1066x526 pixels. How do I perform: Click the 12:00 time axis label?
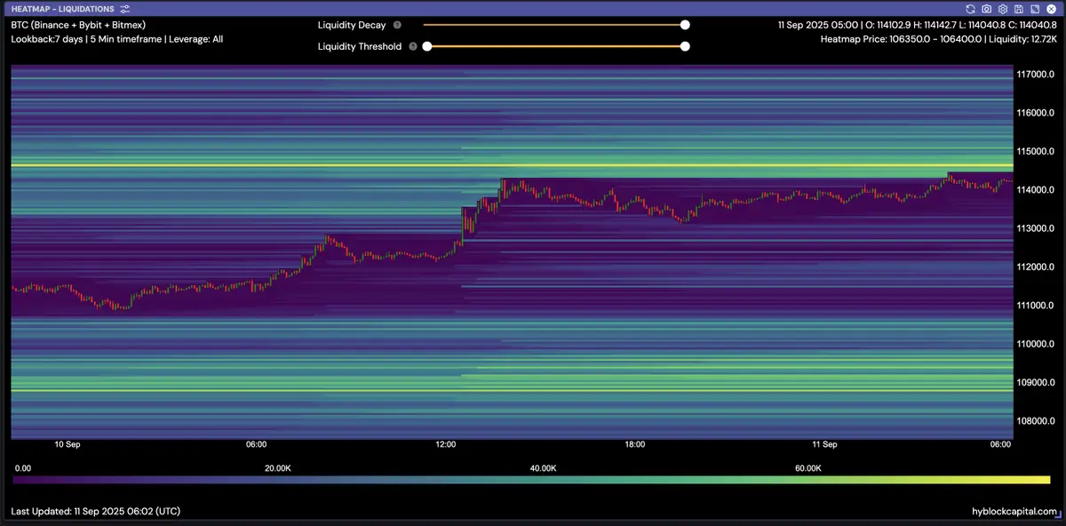coord(446,444)
